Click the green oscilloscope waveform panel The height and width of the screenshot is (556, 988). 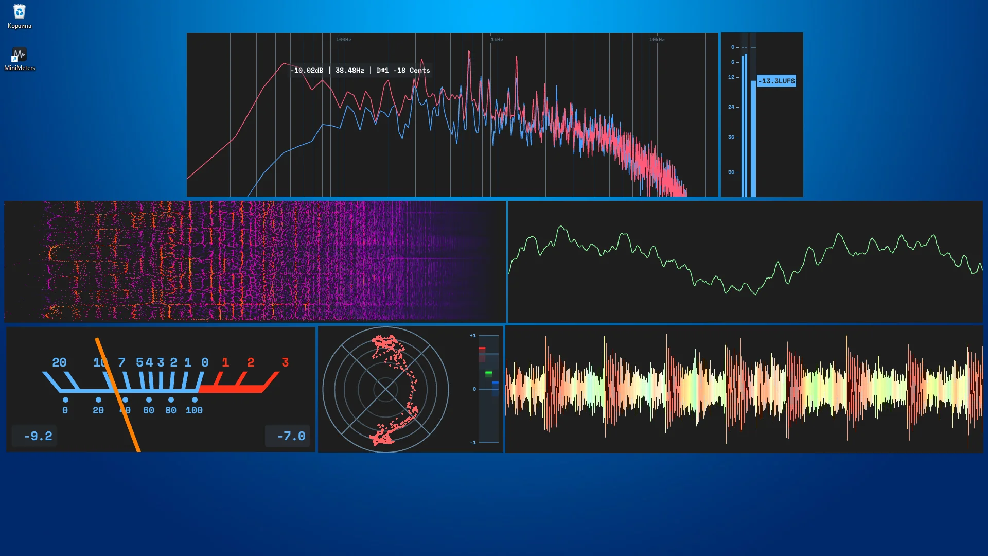(745, 262)
